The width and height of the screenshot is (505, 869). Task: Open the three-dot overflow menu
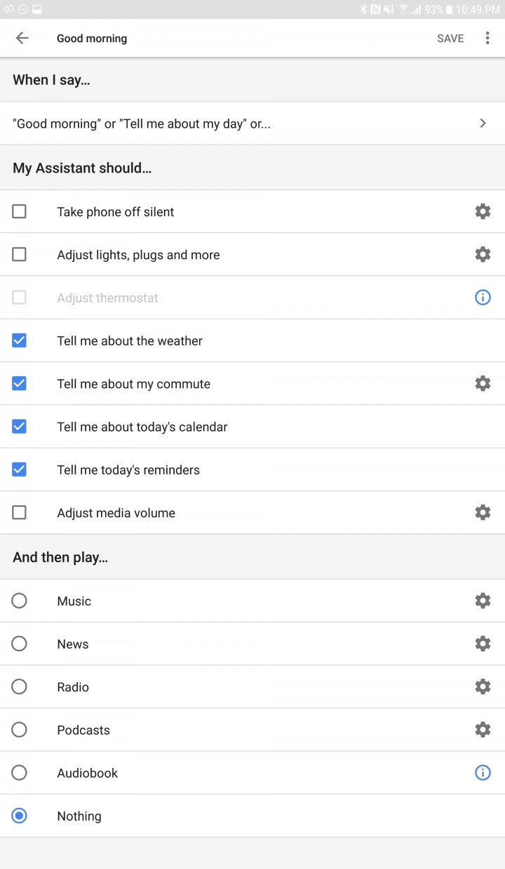point(487,38)
